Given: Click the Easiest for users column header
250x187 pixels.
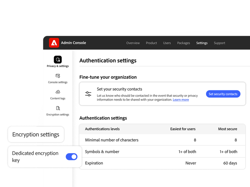Looking at the screenshot, I should coord(183,129).
